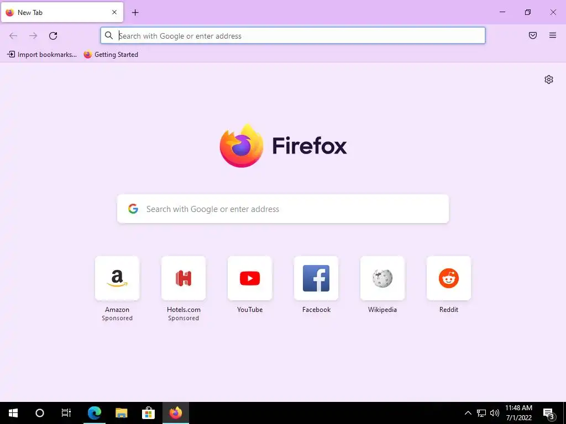566x424 pixels.
Task: Show hidden system tray icons
Action: tap(468, 413)
